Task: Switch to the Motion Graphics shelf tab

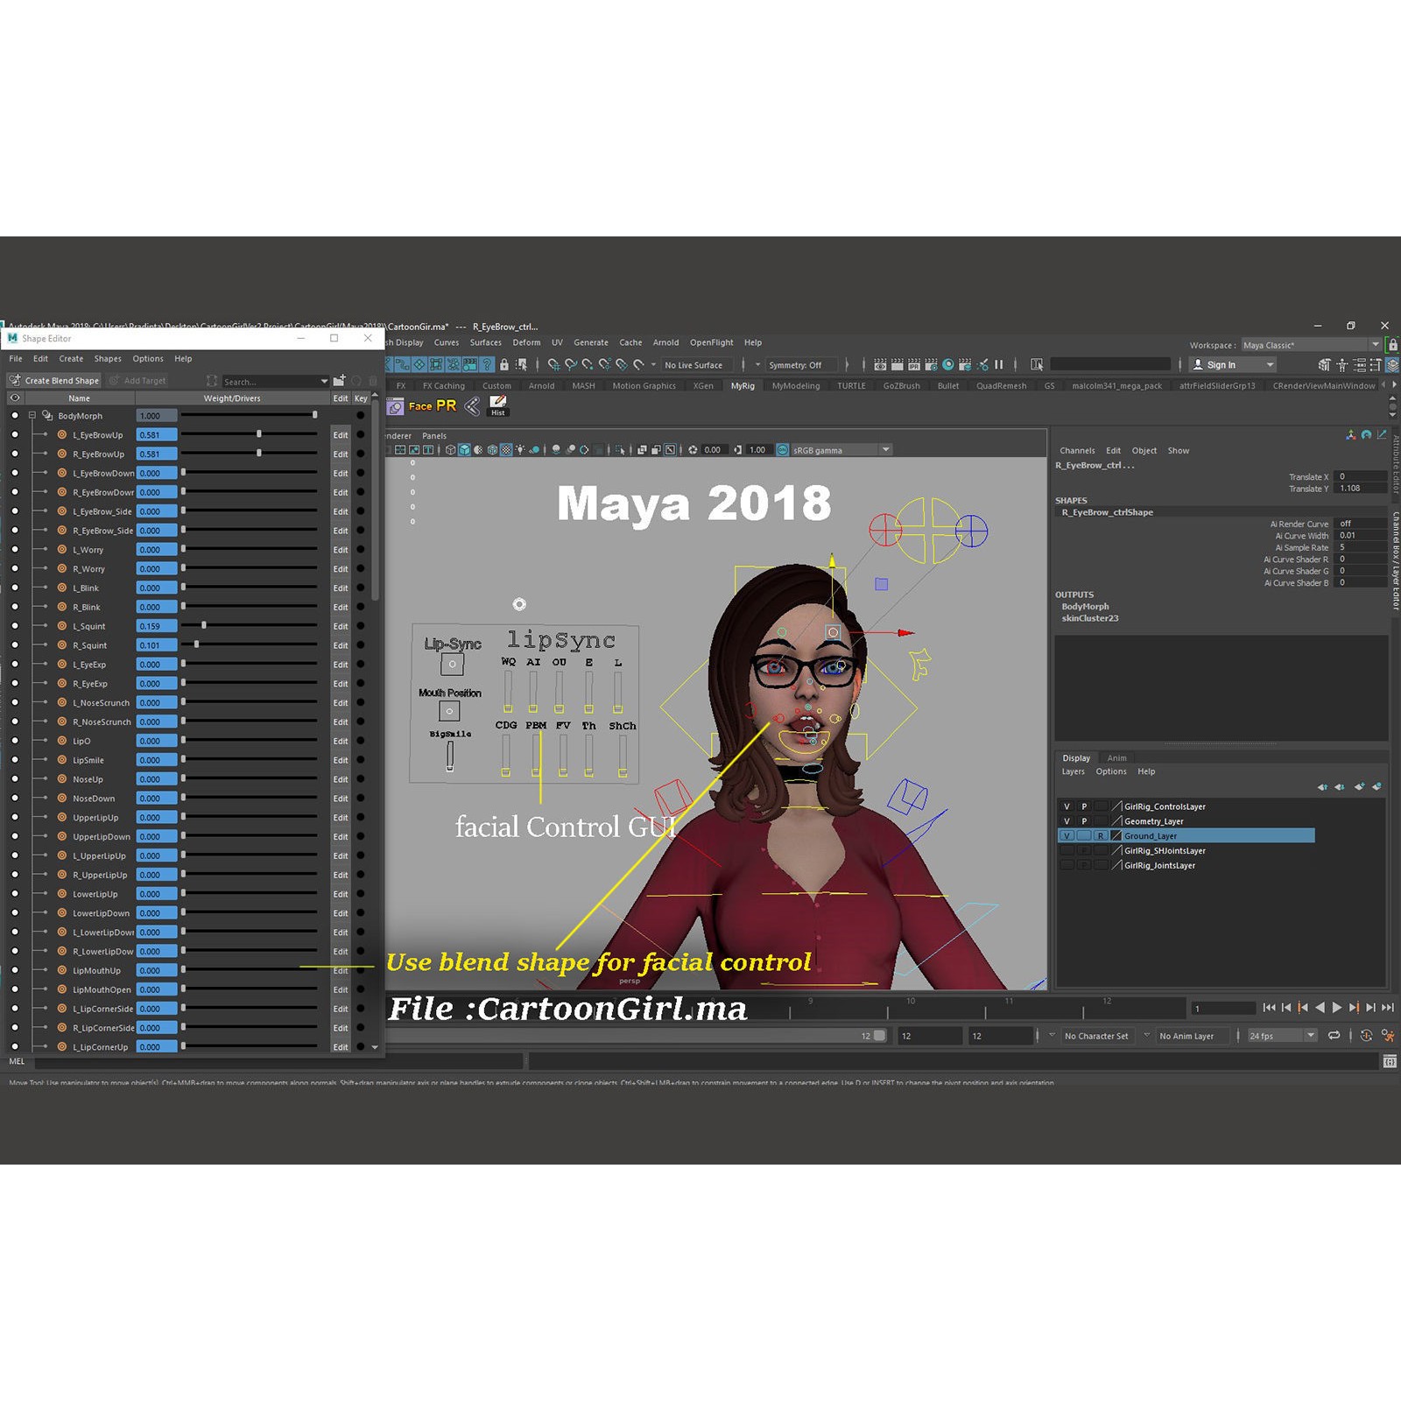Action: pyautogui.click(x=644, y=385)
